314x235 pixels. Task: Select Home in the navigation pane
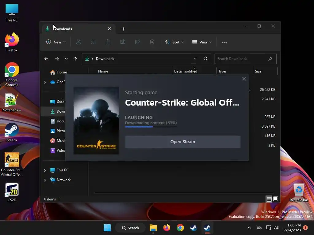click(x=59, y=72)
